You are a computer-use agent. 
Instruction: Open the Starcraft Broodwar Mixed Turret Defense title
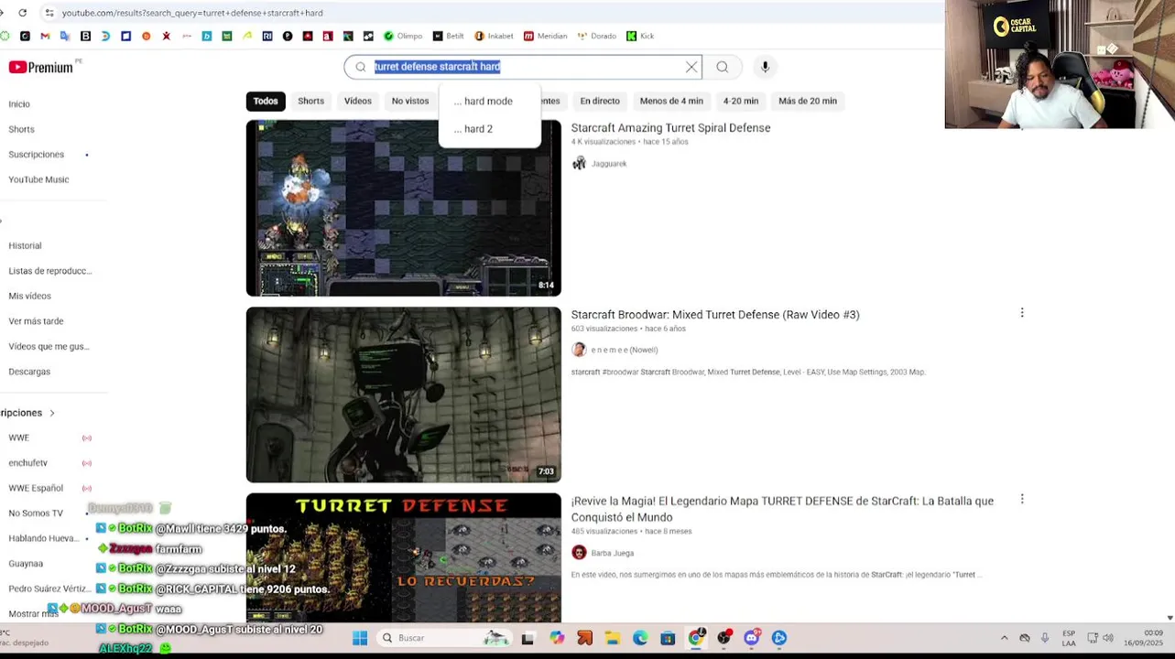715,315
